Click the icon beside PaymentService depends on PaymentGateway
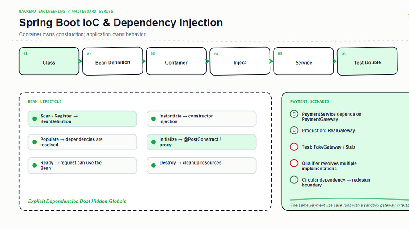409x230 pixels. 294,114
